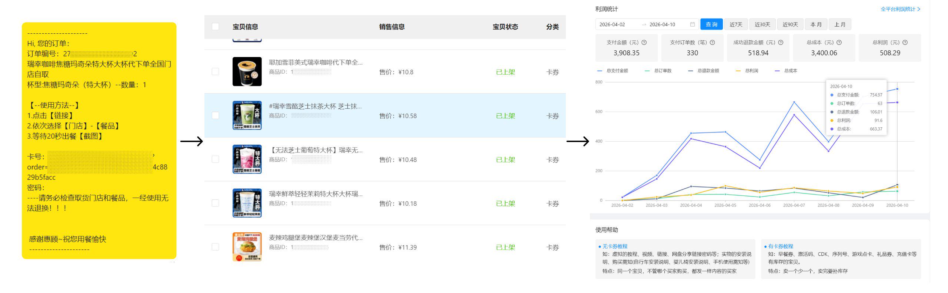This screenshot has width=948, height=293.
Task: Show help for 支付金额（元）
Action: [x=644, y=43]
